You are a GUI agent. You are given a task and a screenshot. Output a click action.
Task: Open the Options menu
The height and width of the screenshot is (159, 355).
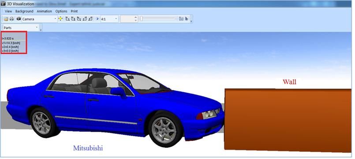click(61, 11)
